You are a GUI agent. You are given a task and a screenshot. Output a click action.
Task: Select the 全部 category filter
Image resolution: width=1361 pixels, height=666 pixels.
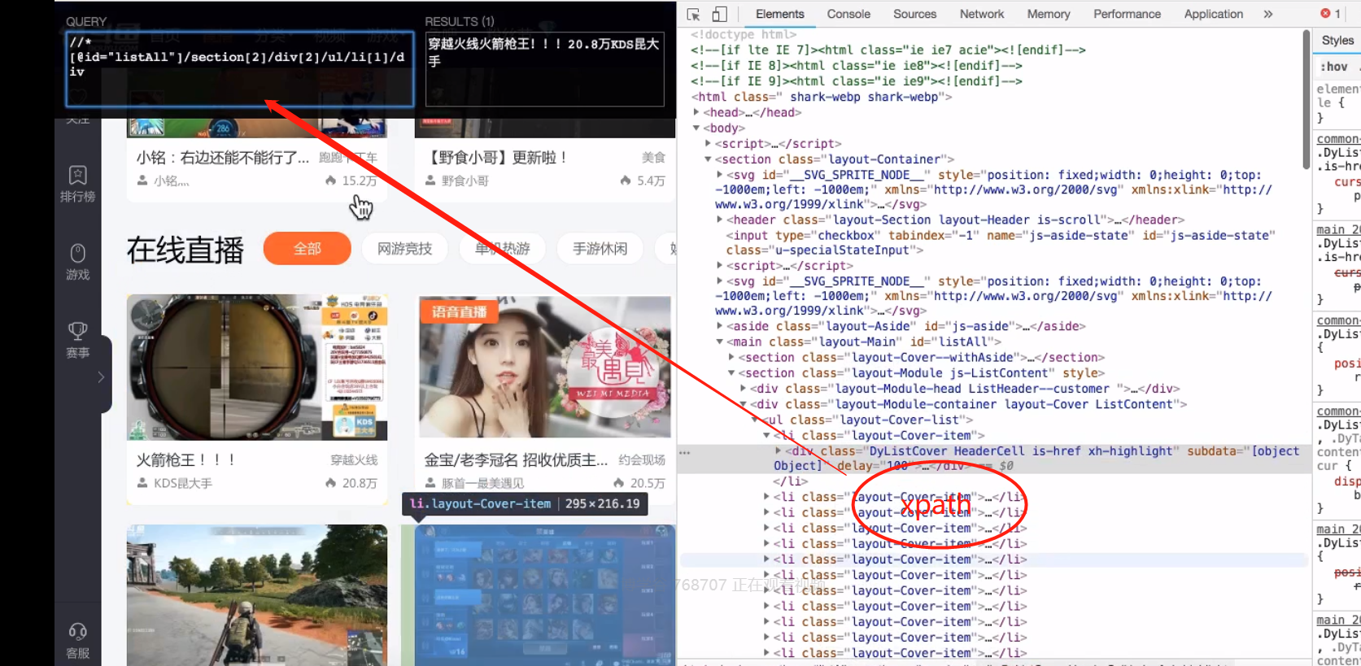308,248
